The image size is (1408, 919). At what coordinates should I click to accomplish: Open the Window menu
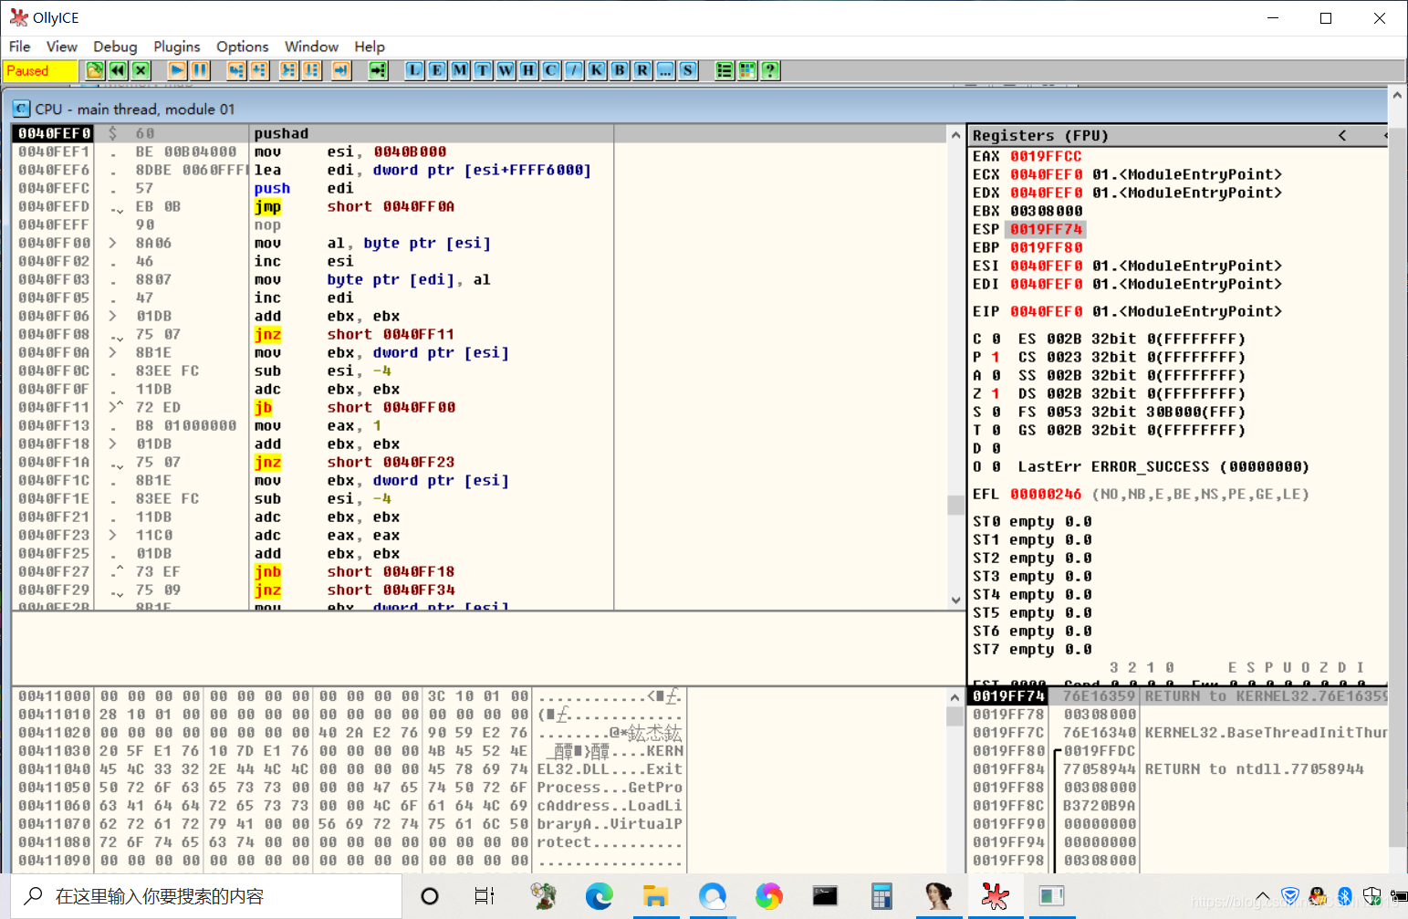pos(311,47)
